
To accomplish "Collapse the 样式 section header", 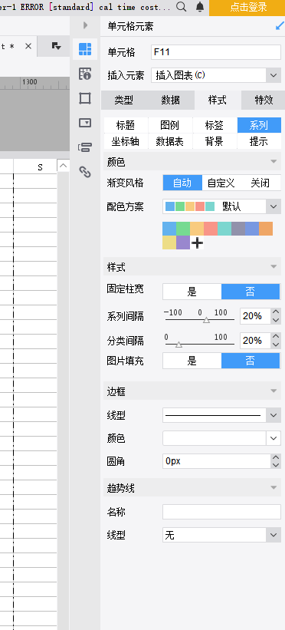I will point(192,267).
